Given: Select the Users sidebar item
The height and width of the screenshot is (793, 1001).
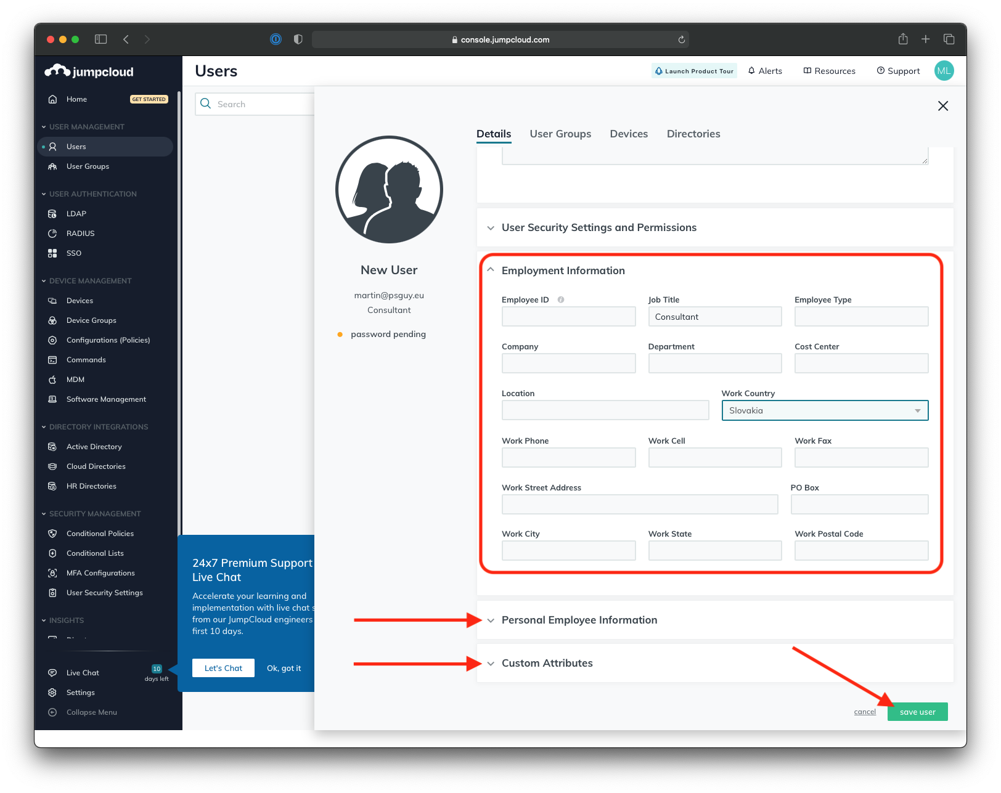Looking at the screenshot, I should (105, 147).
